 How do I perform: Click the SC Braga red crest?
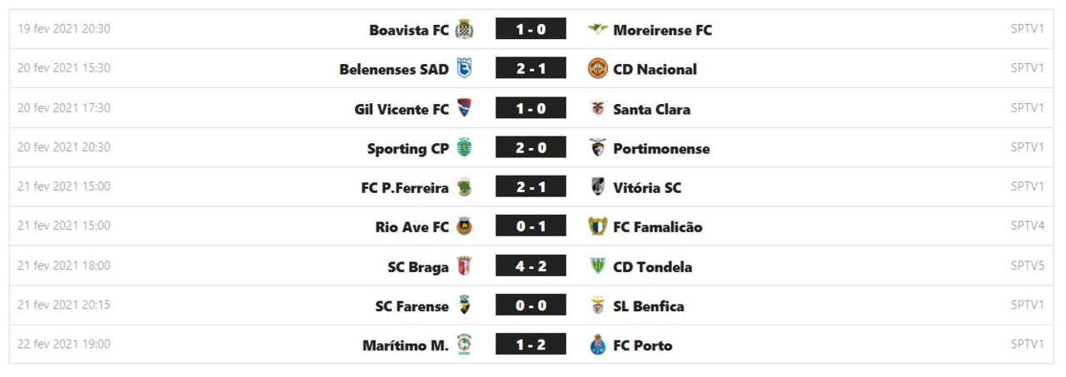point(464,267)
